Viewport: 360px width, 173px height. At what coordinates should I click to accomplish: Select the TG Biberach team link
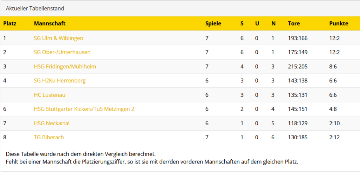pos(49,138)
